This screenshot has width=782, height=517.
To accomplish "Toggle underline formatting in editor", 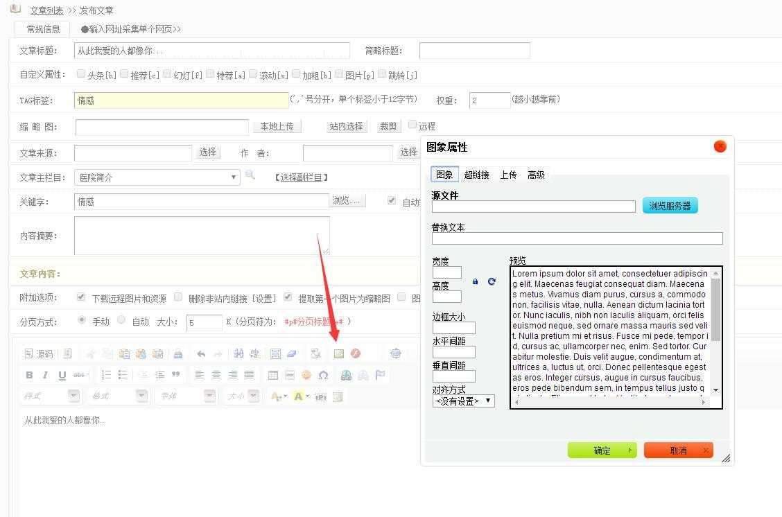I will [x=62, y=375].
